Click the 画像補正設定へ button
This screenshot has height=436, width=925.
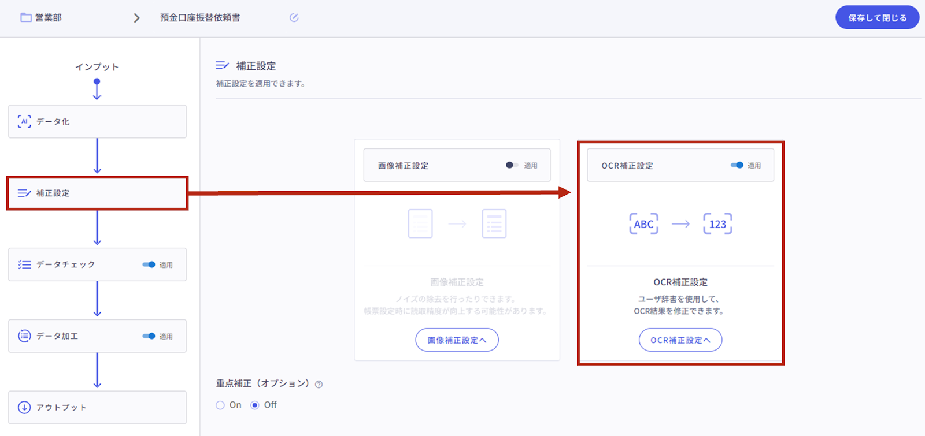[457, 340]
